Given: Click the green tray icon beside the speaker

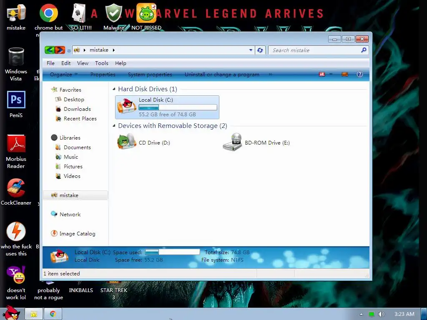Looking at the screenshot, I should pyautogui.click(x=372, y=314).
